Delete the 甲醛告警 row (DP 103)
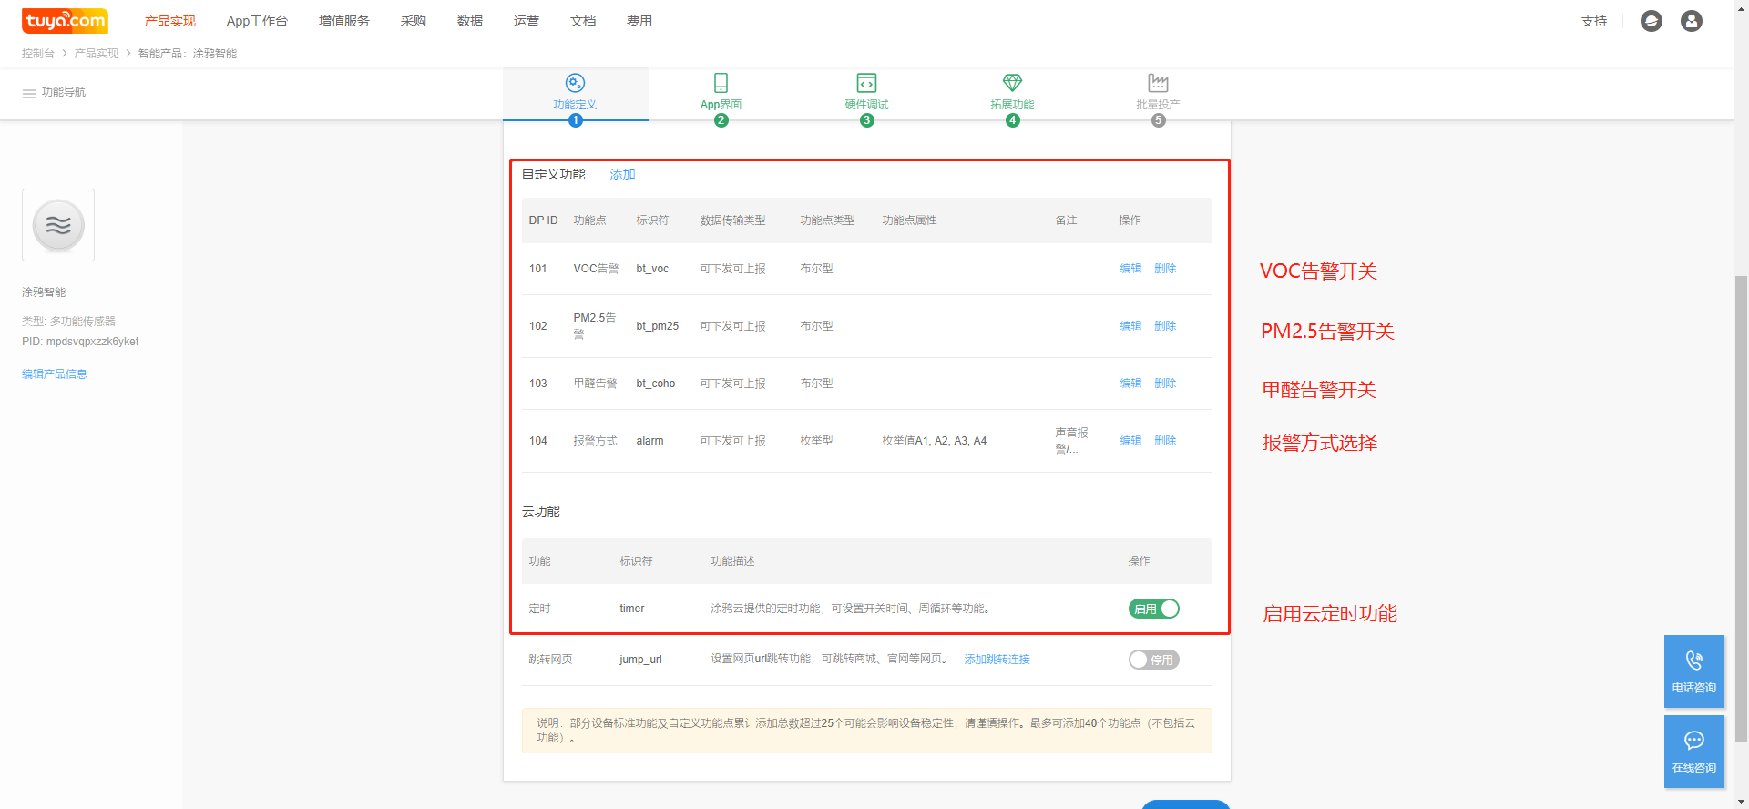 click(x=1165, y=384)
